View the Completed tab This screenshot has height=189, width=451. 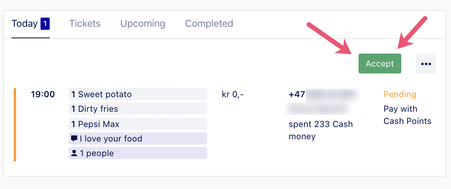[209, 24]
